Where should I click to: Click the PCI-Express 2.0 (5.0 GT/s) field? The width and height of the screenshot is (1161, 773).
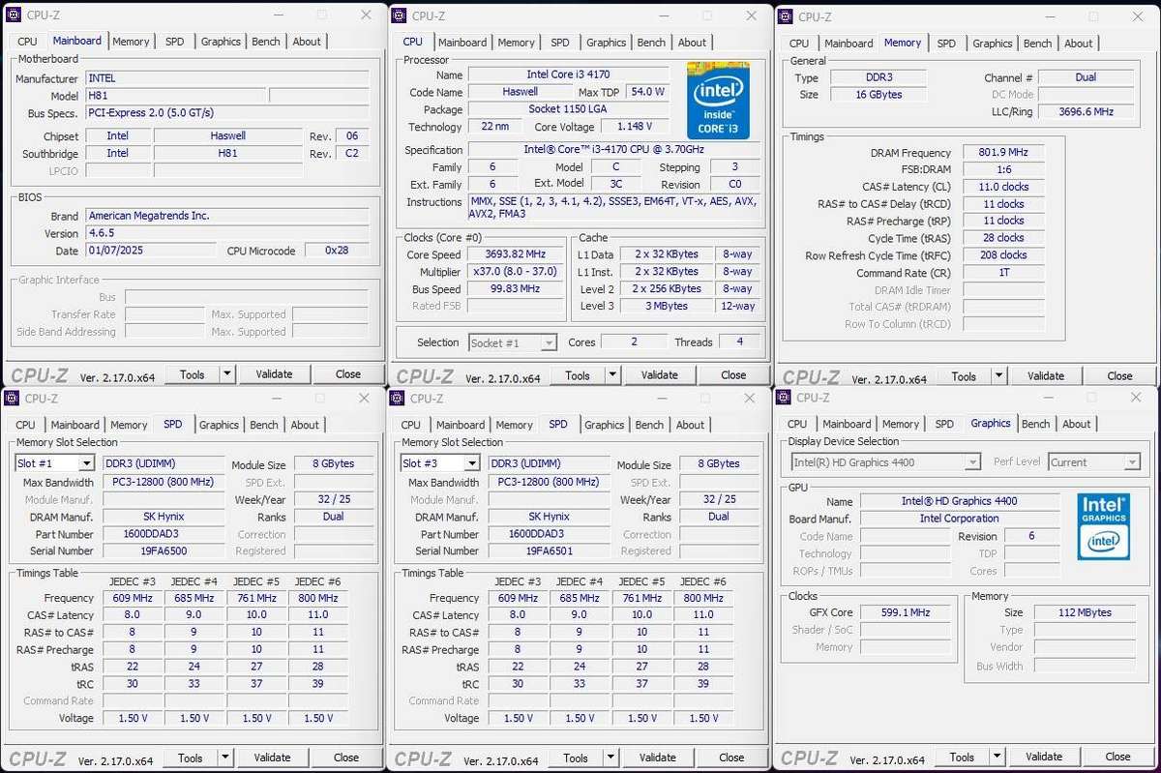[226, 113]
